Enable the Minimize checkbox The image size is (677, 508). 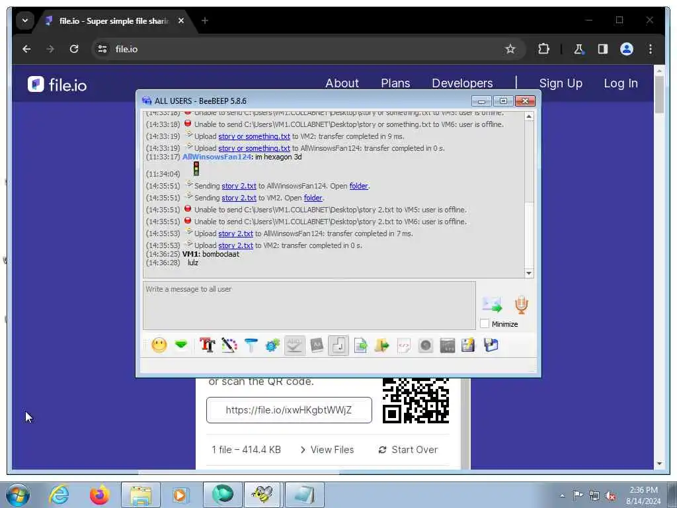point(485,323)
